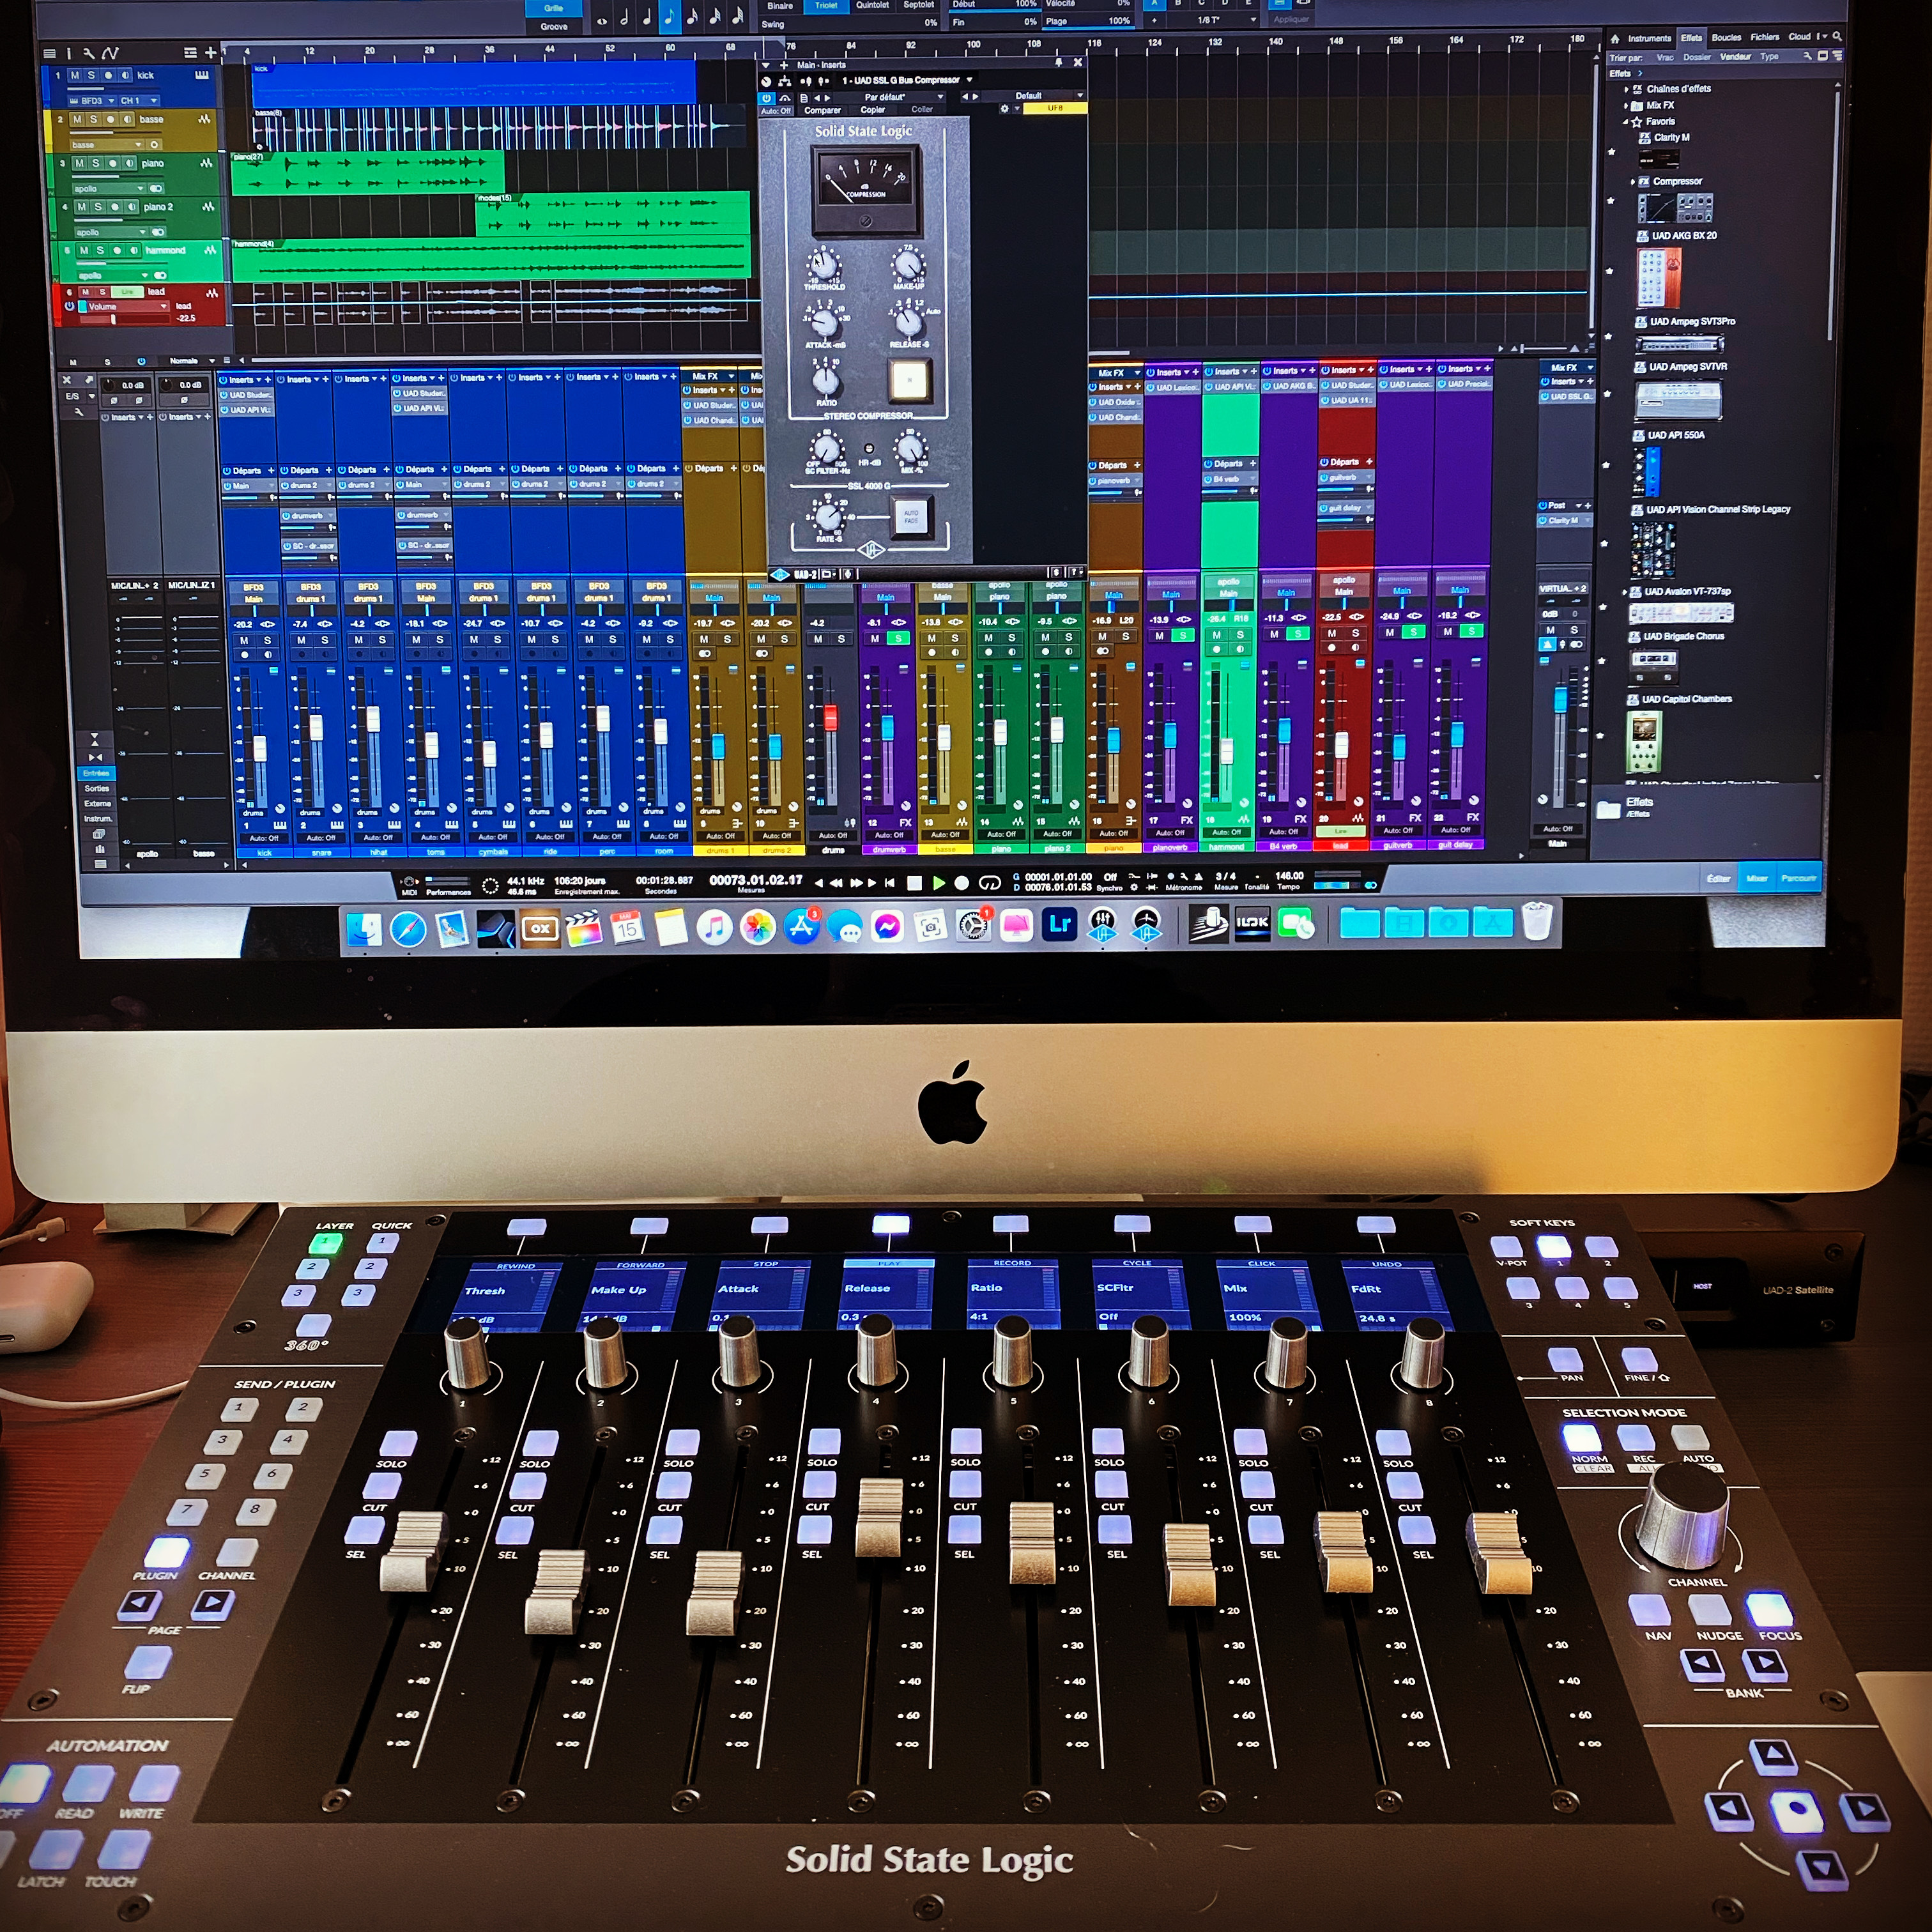Favorite star beside Clarity M

[x=1611, y=152]
